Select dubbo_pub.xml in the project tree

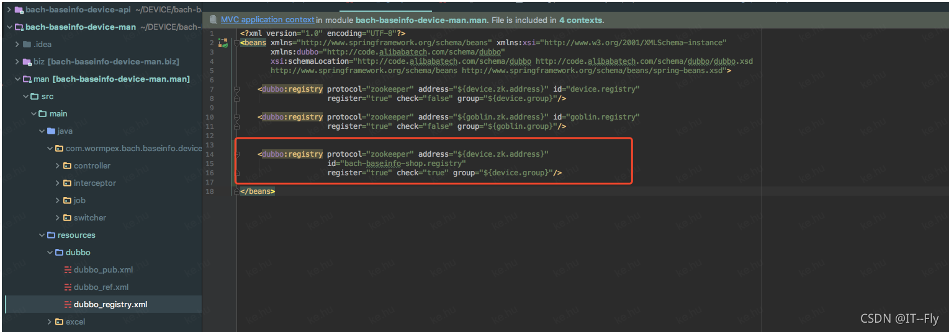tap(102, 270)
